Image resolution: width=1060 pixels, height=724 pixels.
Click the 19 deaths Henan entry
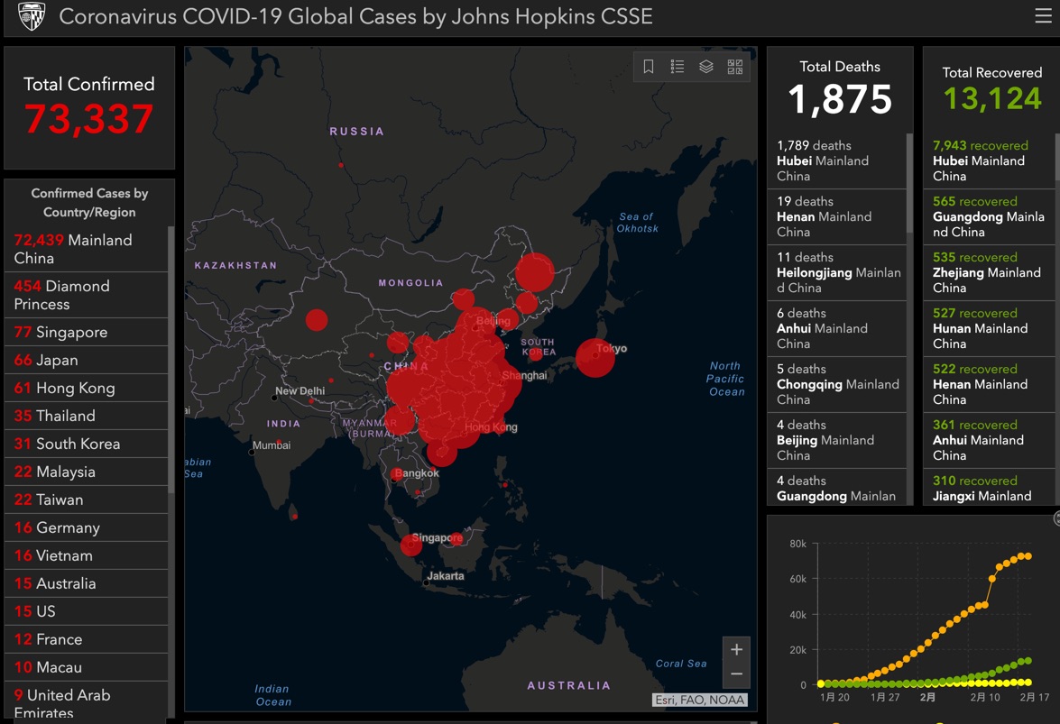pyautogui.click(x=837, y=216)
